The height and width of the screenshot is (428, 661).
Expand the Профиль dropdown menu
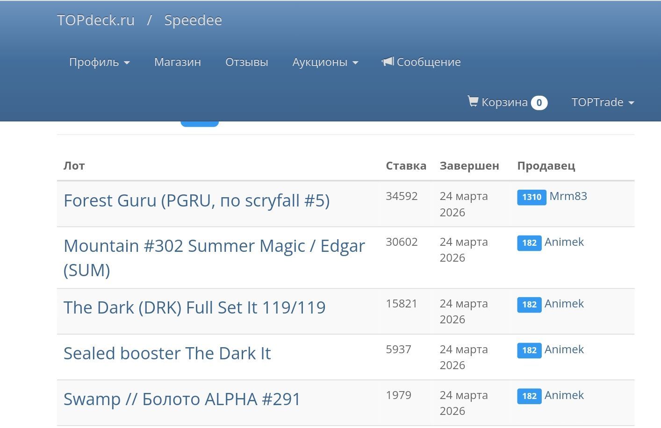click(99, 62)
